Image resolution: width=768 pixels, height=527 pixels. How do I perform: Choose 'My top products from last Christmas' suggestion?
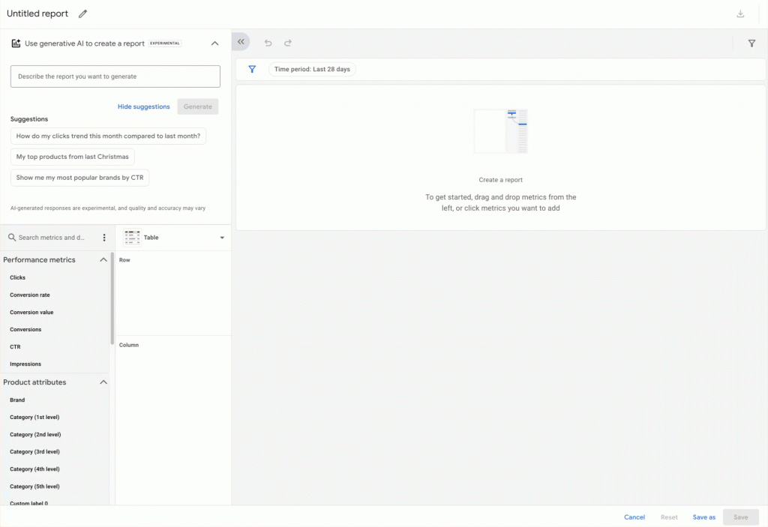point(73,157)
